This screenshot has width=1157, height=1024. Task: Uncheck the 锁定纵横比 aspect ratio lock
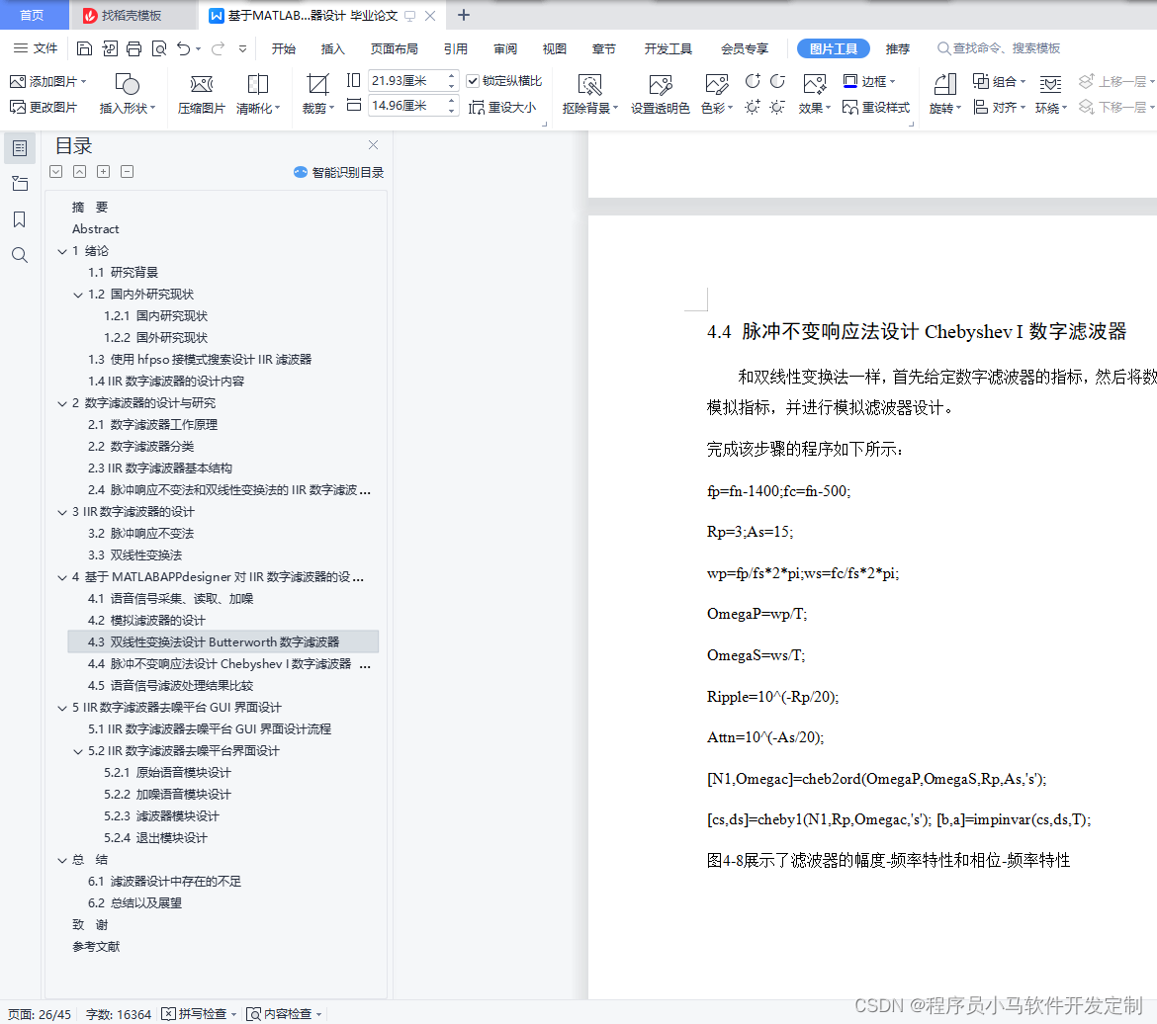pos(472,79)
